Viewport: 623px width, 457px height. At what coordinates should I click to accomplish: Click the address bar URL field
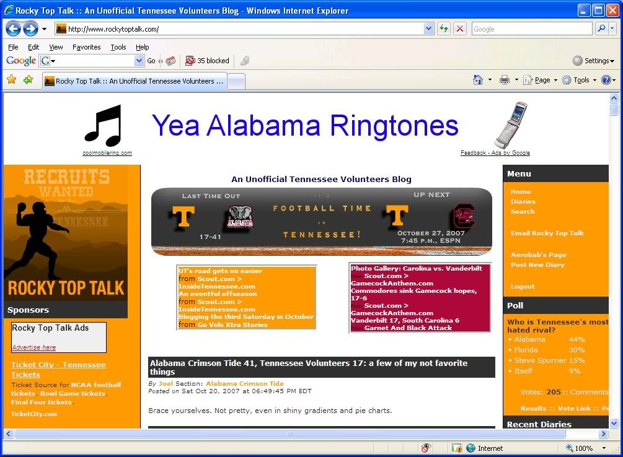[x=244, y=28]
